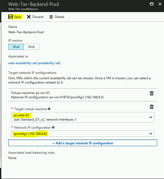Screen dimensions: 164x179
Task: Select the IPv6 version option
Action: 31,47
